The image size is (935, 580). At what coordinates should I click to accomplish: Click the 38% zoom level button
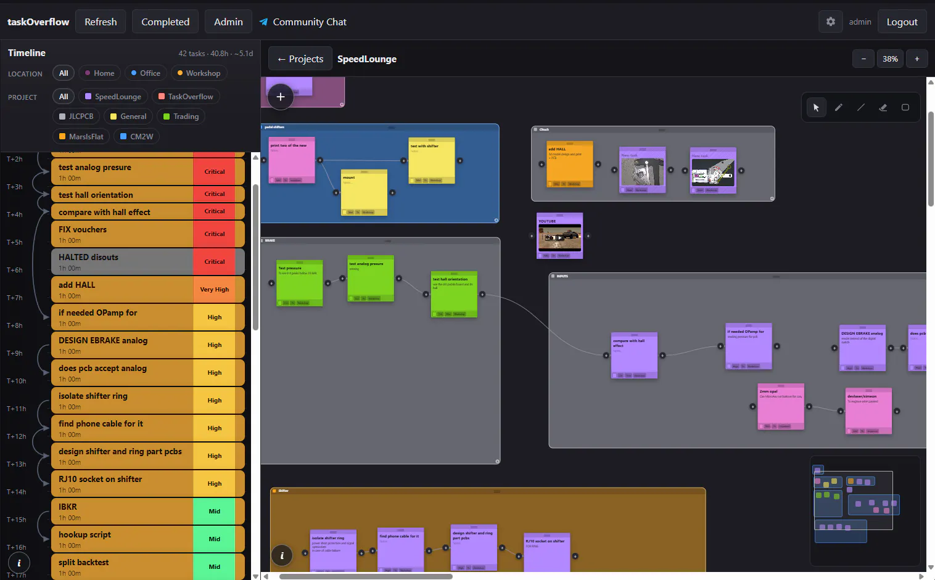[890, 59]
